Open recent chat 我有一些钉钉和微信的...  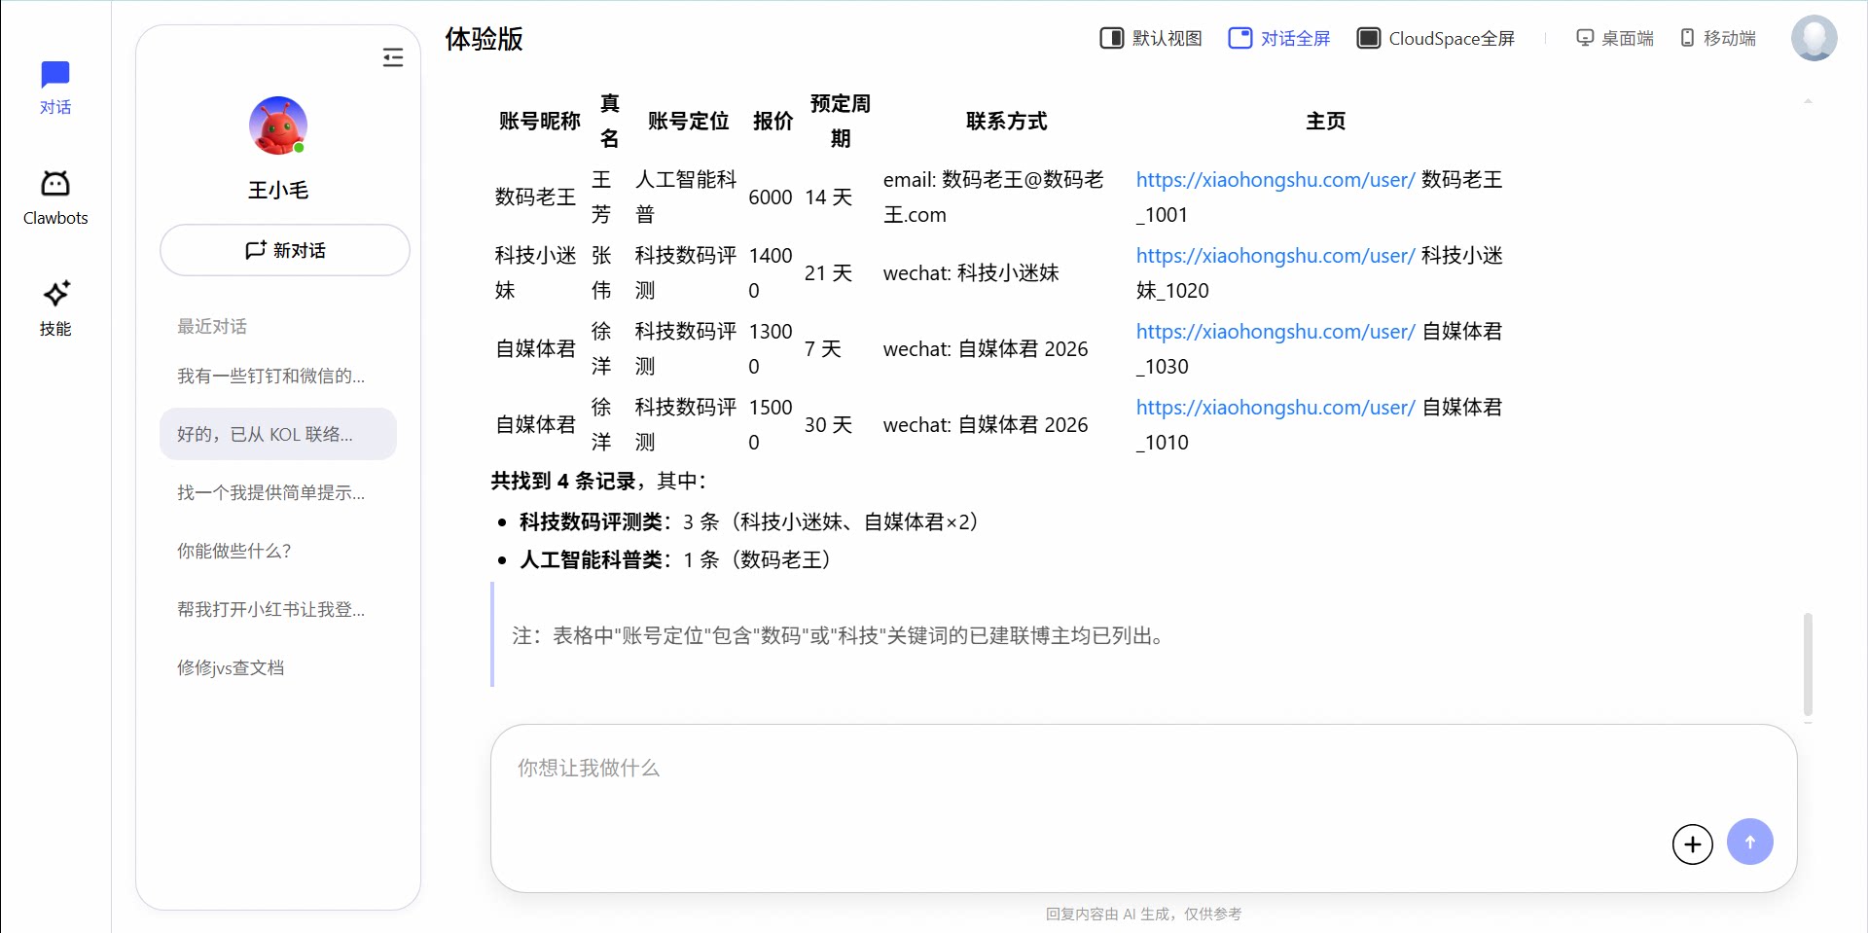coord(271,376)
